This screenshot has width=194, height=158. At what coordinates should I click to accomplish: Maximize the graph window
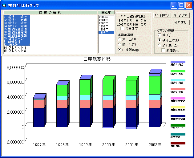click(181, 5)
